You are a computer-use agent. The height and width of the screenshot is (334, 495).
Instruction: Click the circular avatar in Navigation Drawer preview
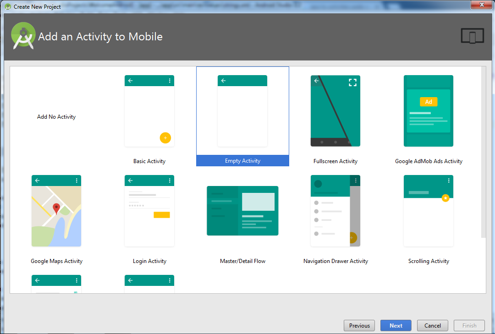(x=318, y=184)
